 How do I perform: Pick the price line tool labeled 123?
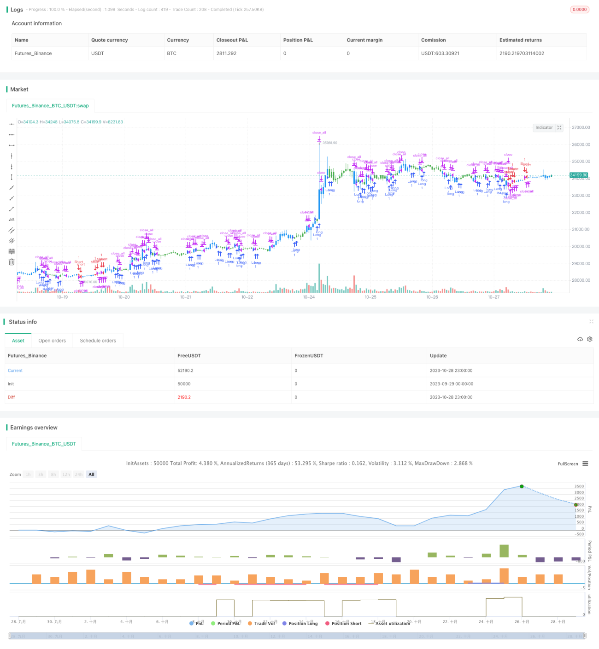coord(12,220)
